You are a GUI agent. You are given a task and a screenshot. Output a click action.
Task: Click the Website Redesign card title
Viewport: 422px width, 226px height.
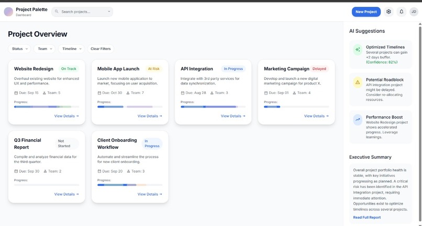tap(34, 69)
